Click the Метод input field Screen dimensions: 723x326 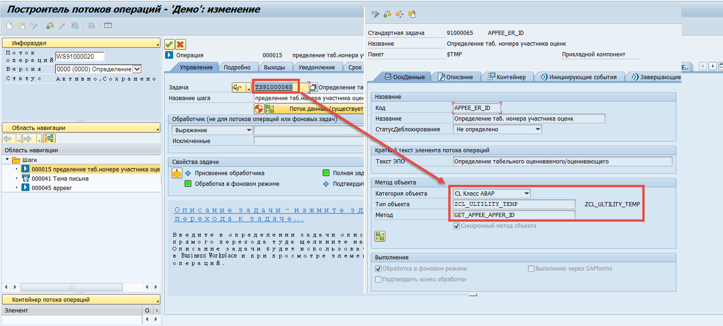point(514,215)
